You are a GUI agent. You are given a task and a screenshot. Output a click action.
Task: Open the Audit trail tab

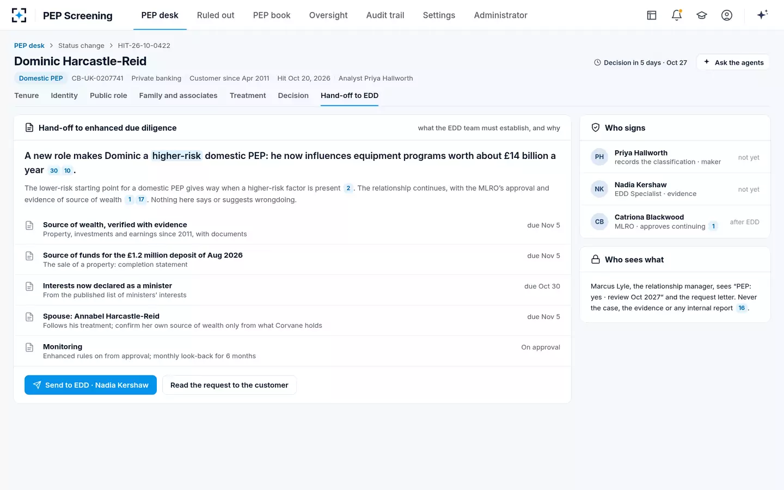[385, 15]
